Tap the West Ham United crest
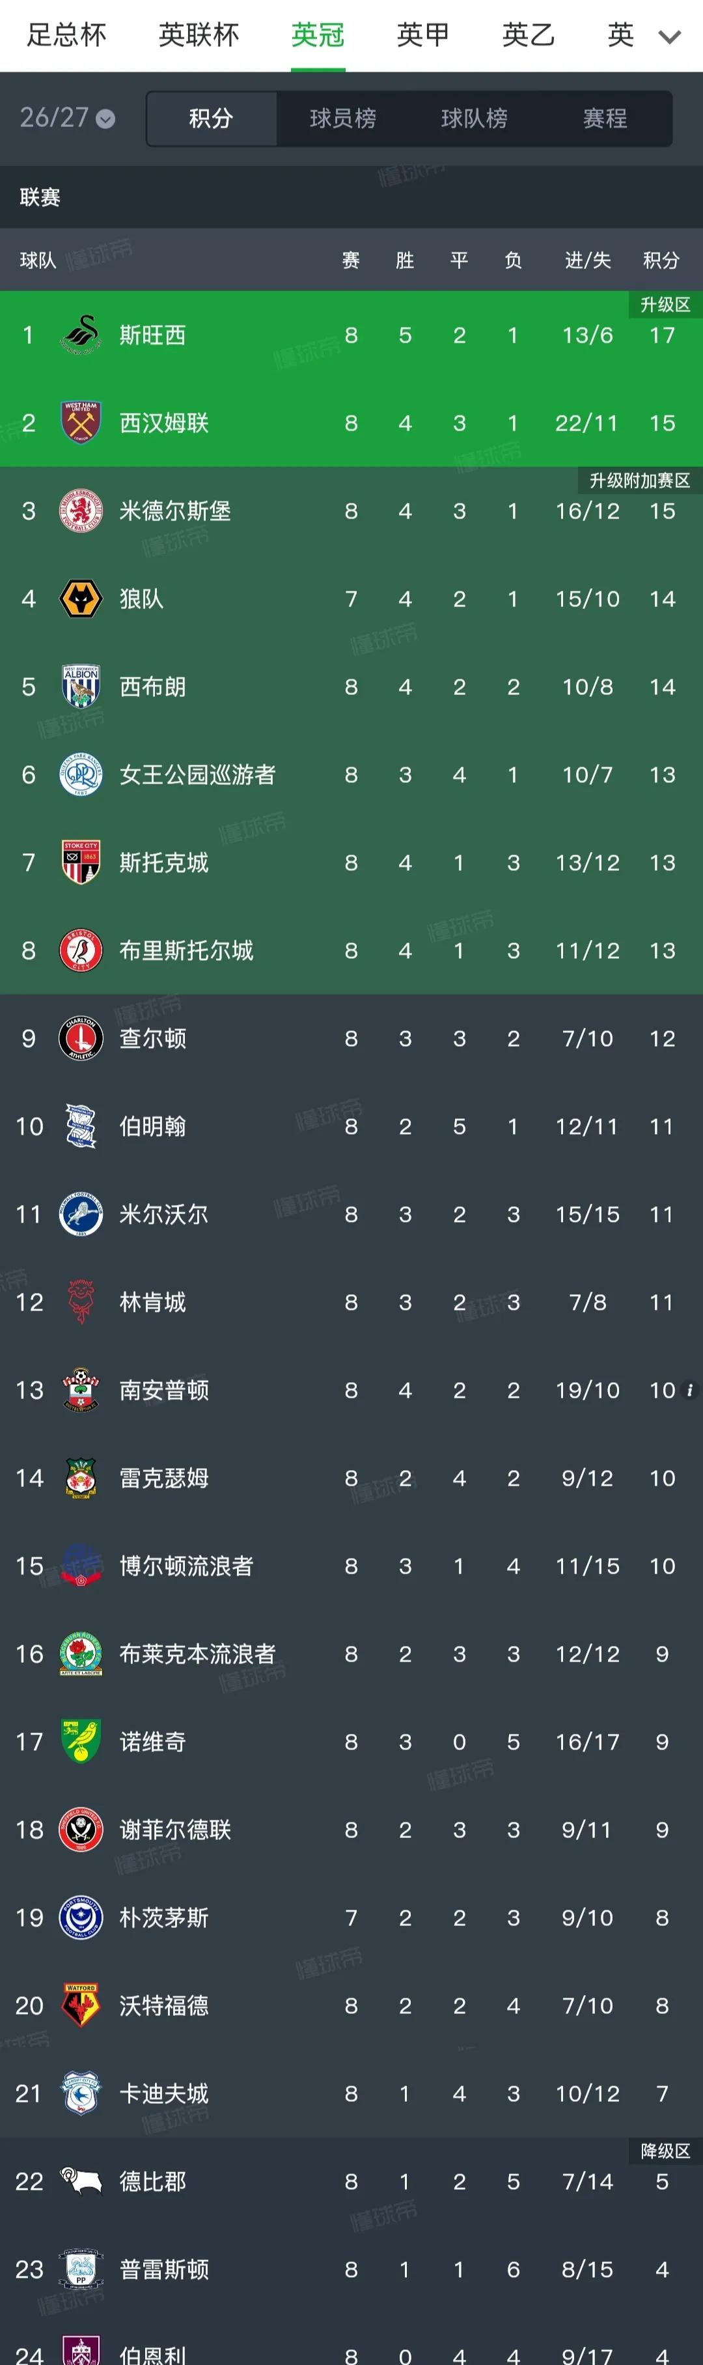The width and height of the screenshot is (703, 2365). pyautogui.click(x=81, y=423)
